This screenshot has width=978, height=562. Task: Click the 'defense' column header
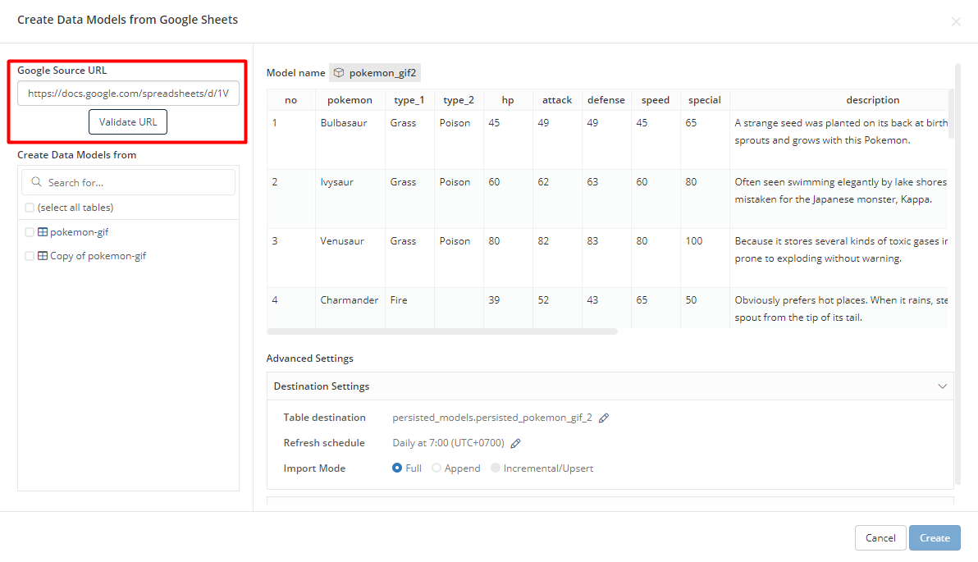tap(606, 100)
